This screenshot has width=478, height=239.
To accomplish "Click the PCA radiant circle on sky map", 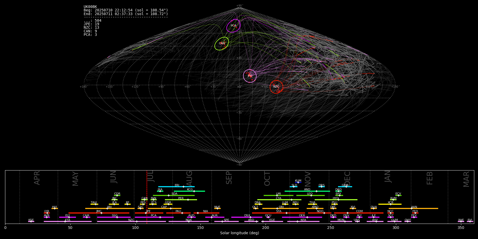I will click(233, 26).
